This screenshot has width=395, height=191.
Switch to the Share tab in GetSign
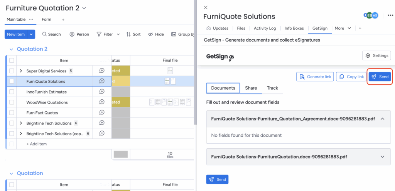pos(251,88)
